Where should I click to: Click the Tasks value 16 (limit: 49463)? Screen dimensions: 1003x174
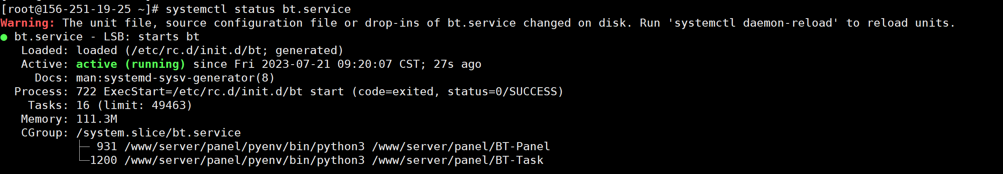[134, 105]
